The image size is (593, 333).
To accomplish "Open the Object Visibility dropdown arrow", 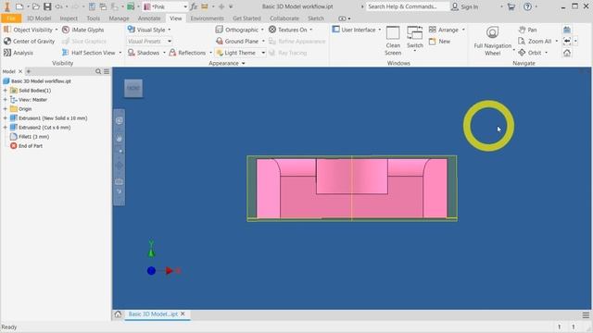I will [x=57, y=30].
